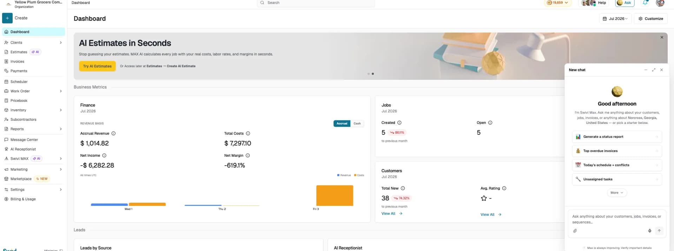This screenshot has width=674, height=251.
Task: Click the orange Fri 3 costs bar
Action: click(x=335, y=195)
